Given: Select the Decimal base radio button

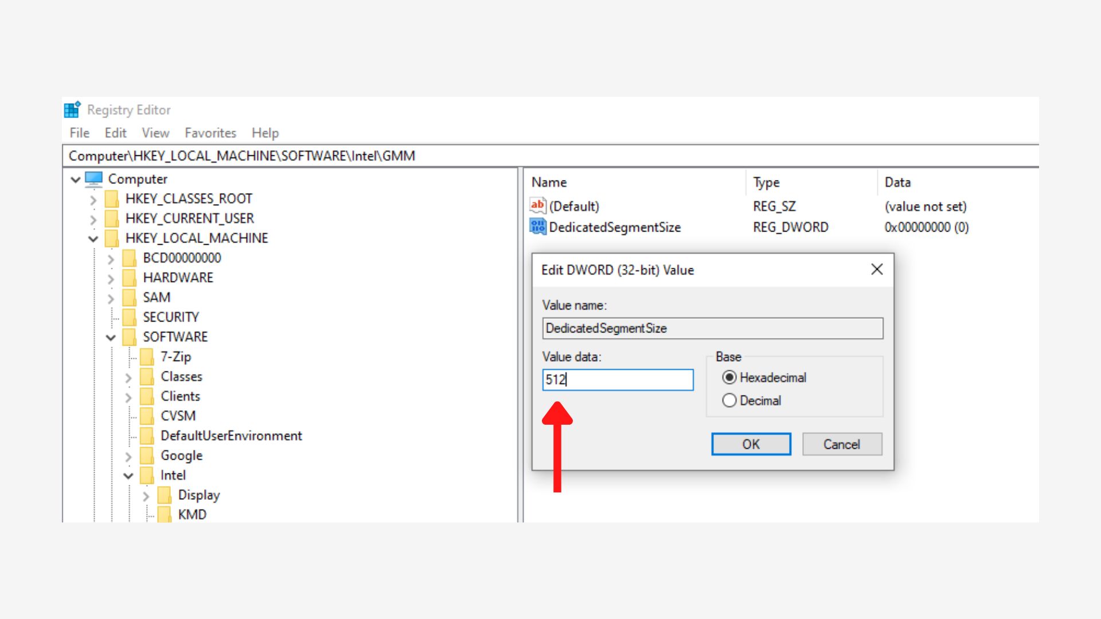Looking at the screenshot, I should coord(729,401).
